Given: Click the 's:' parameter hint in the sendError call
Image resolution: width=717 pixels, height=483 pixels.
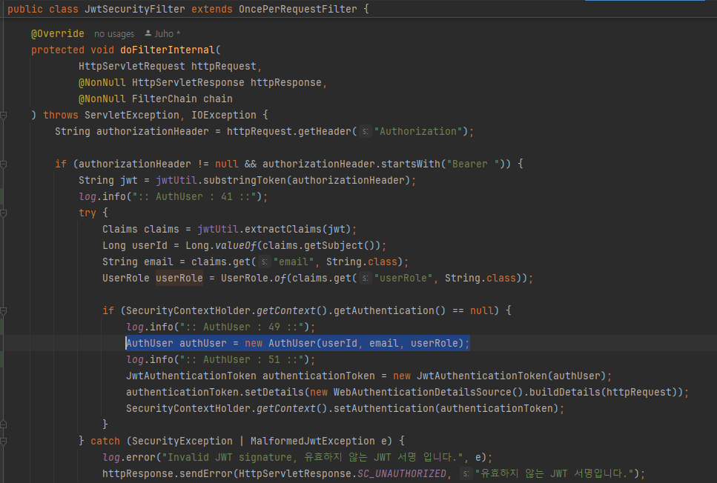Looking at the screenshot, I should point(466,474).
